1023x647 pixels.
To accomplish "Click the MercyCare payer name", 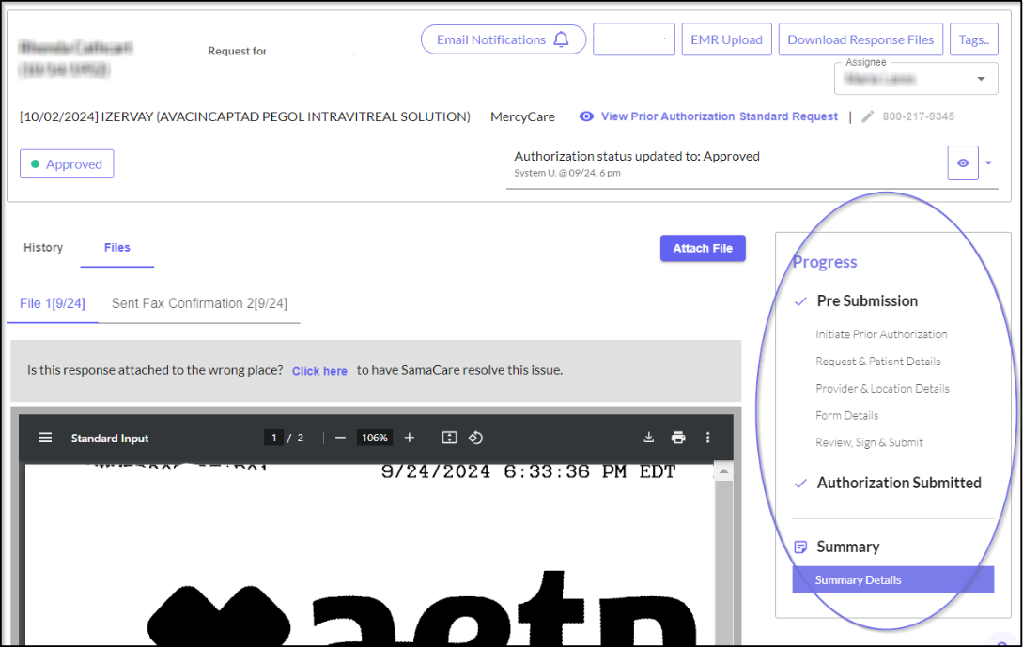I will [522, 116].
